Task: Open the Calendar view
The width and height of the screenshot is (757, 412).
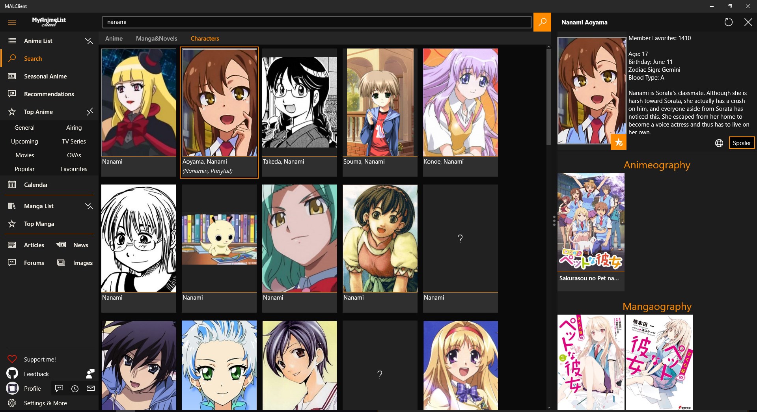Action: (x=36, y=185)
